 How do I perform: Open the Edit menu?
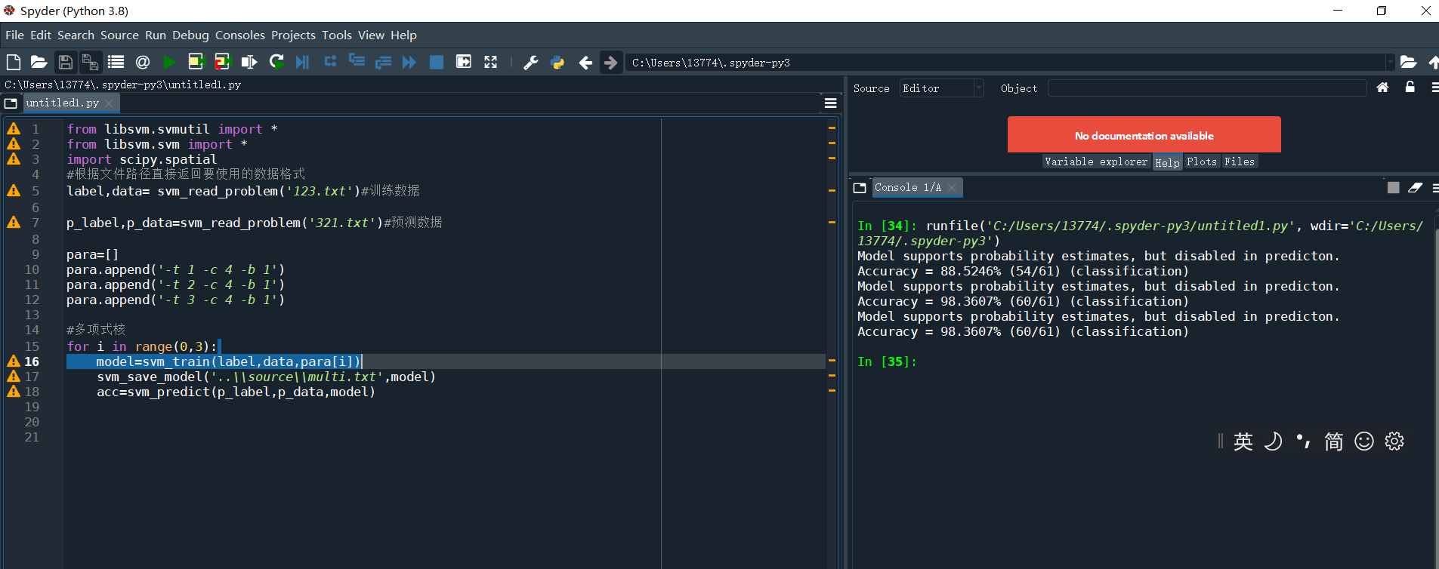[41, 35]
